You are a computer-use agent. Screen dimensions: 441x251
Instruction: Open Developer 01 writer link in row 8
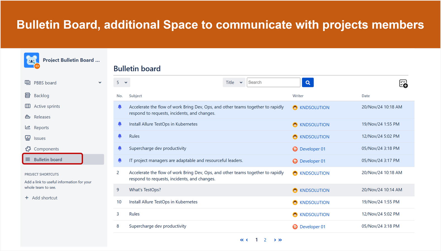pos(313,227)
